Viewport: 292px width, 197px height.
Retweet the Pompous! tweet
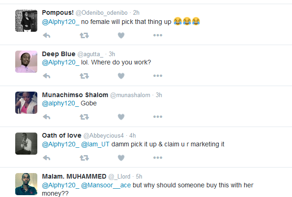(84, 35)
